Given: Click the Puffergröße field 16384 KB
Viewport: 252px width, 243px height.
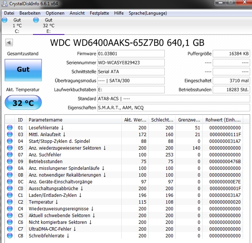Looking at the screenshot, I should coord(231,54).
